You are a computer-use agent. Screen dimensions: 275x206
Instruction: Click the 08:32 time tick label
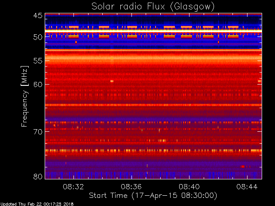pyautogui.click(x=73, y=187)
